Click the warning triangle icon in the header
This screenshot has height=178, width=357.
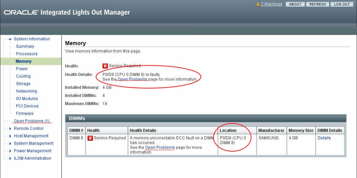258,4
